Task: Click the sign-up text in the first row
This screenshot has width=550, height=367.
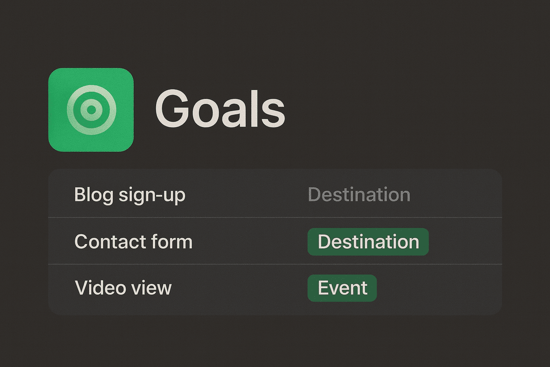Action: click(x=152, y=196)
